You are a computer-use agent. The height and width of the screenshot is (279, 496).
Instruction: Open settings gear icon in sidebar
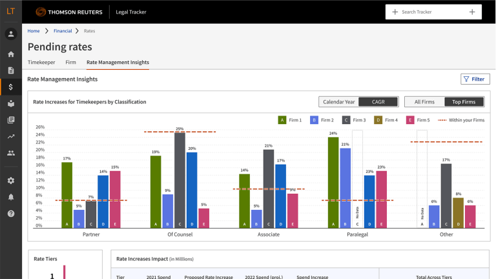coord(10,181)
